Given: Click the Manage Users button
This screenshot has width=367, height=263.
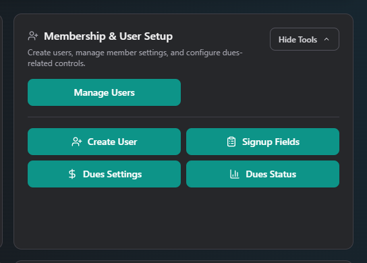Looking at the screenshot, I should tap(104, 92).
